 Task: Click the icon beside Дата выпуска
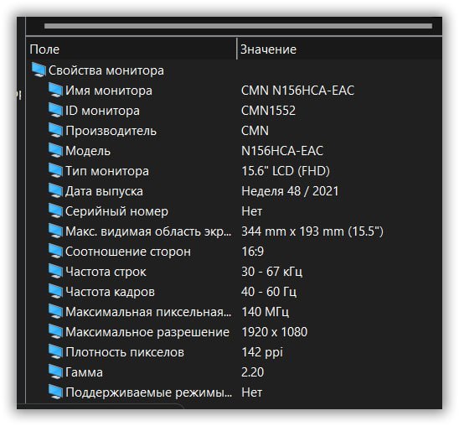pyautogui.click(x=55, y=191)
